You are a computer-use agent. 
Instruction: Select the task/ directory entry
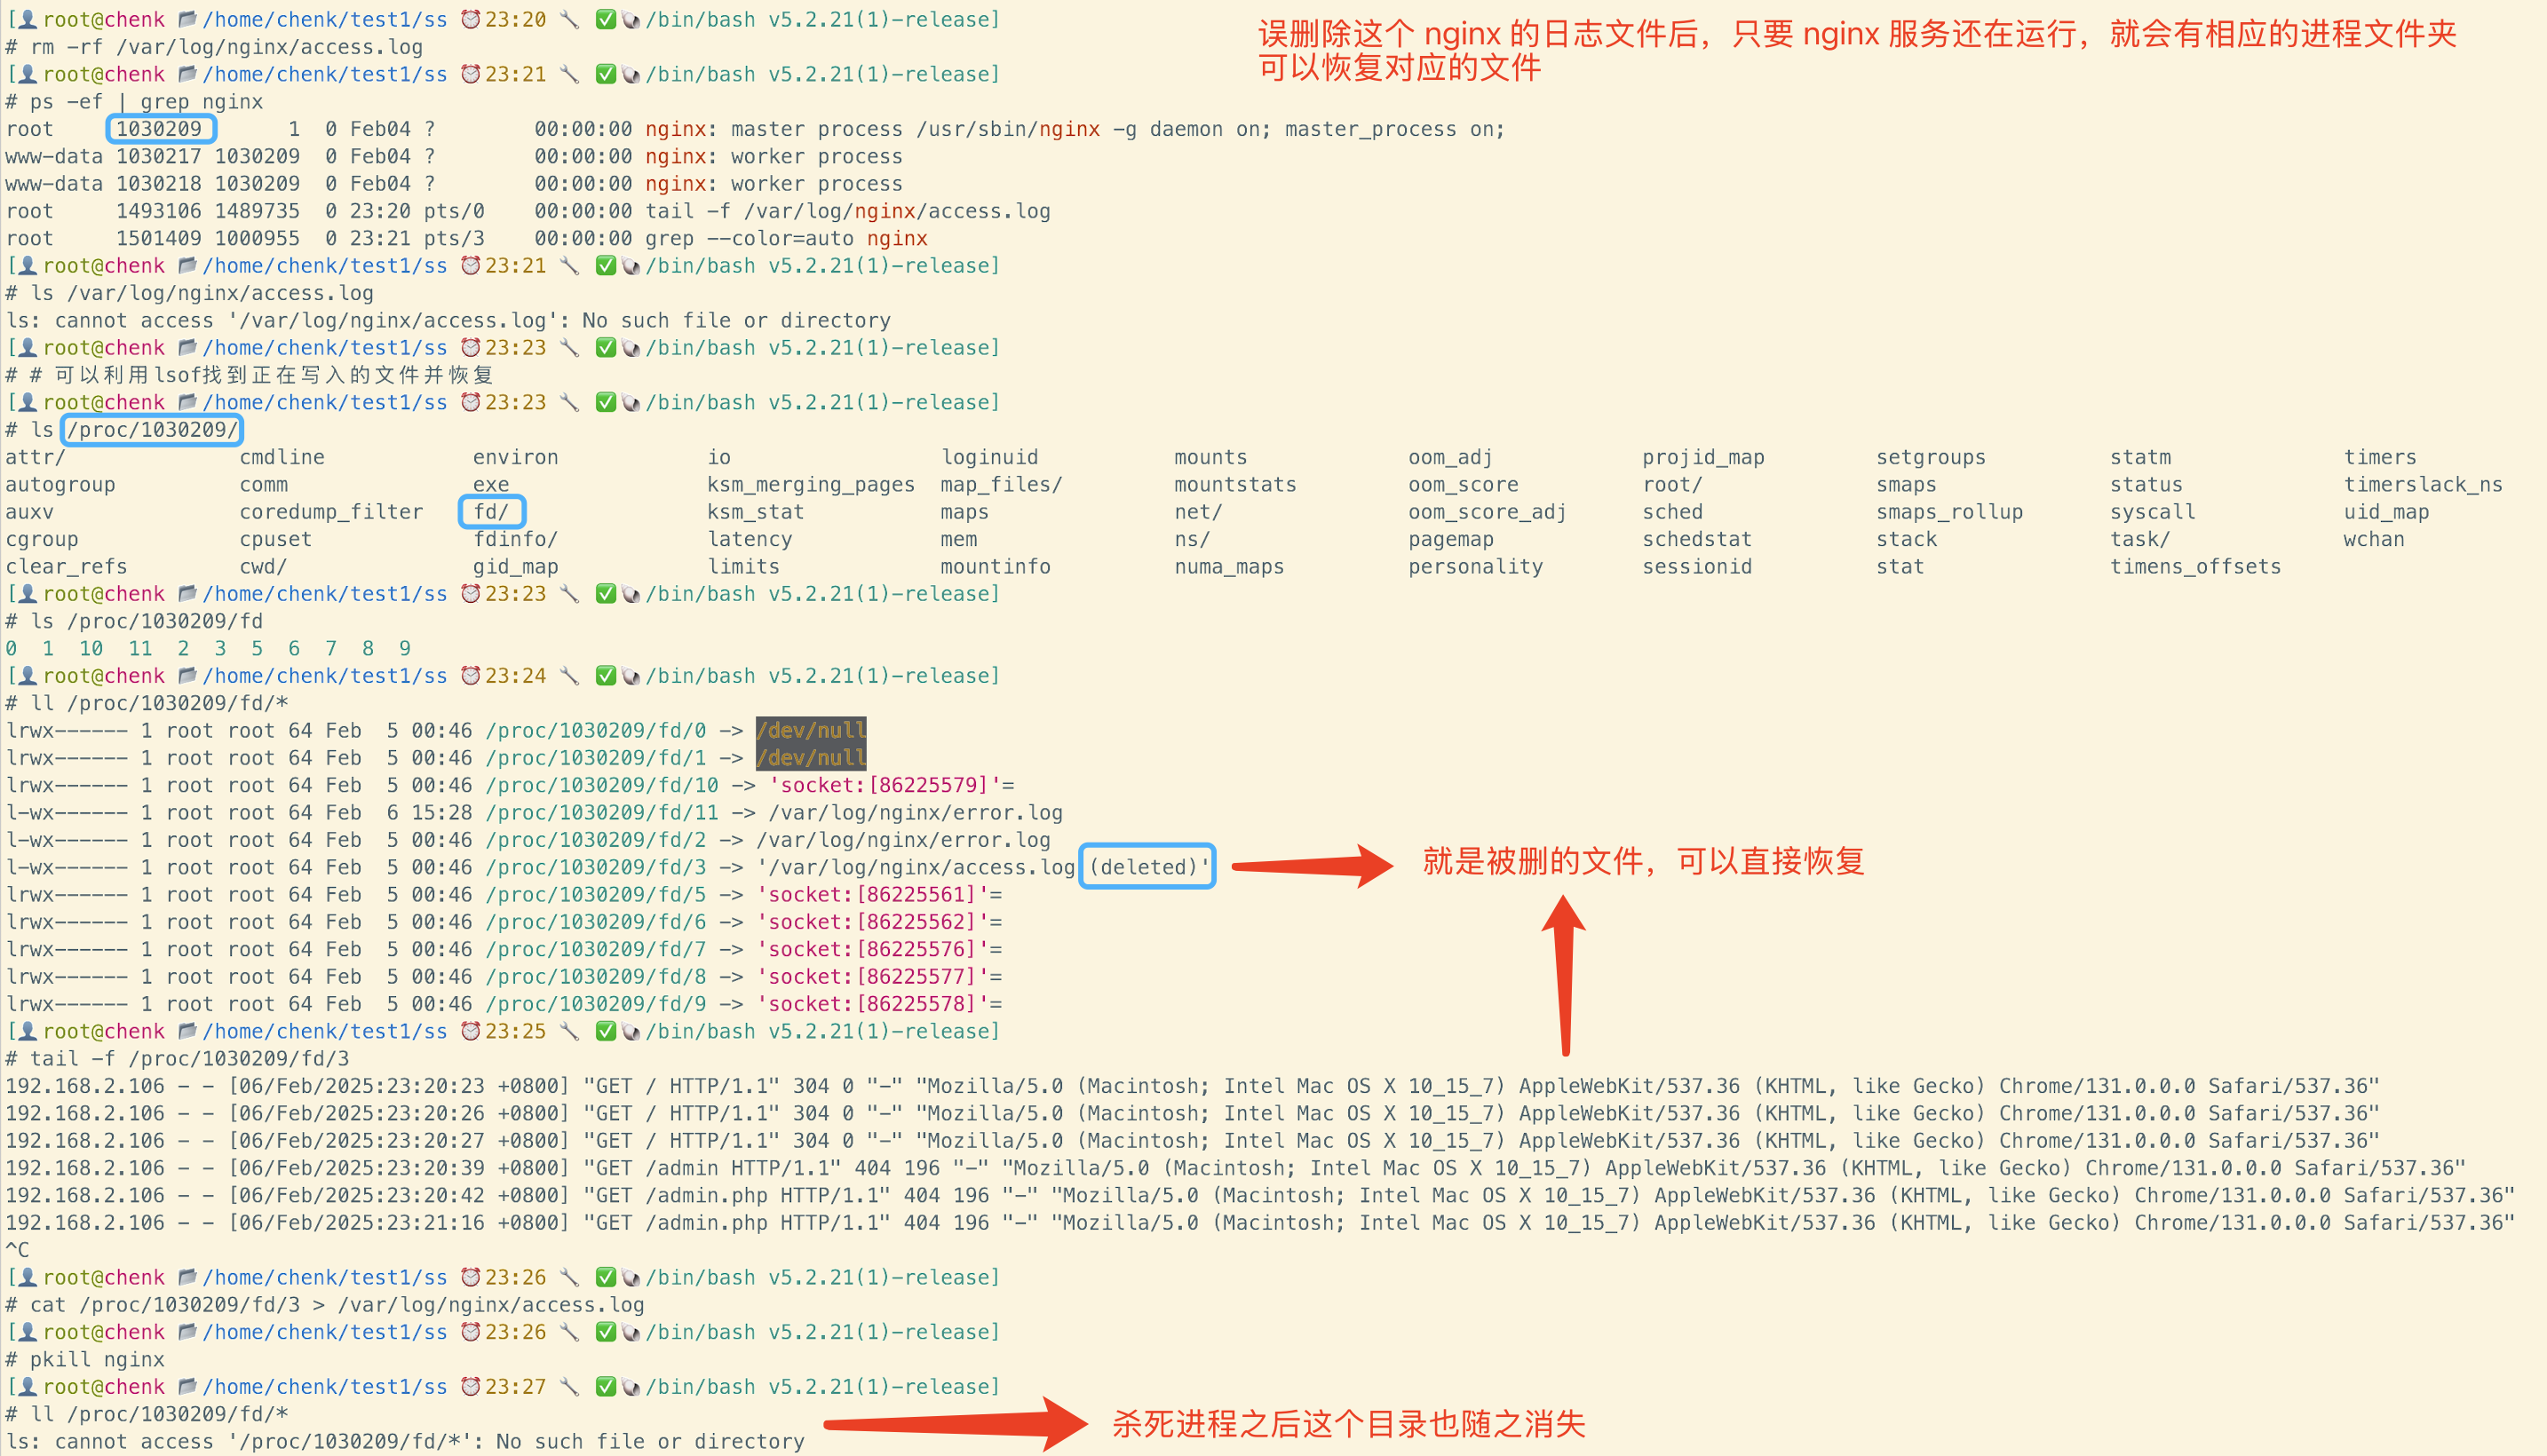pyautogui.click(x=2139, y=539)
